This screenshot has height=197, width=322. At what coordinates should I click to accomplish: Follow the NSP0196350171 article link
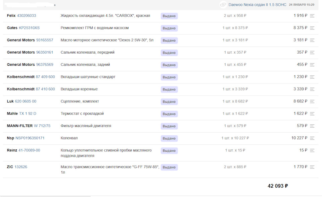click(30, 138)
